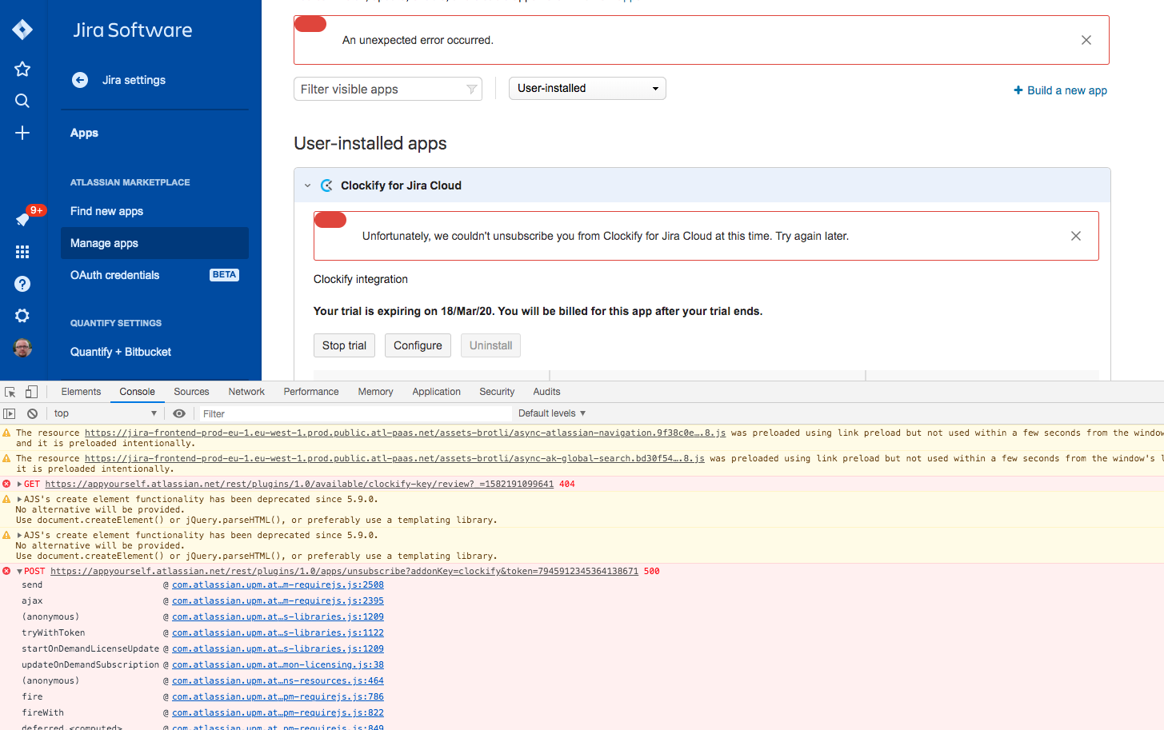Close the Clockify unsubscribe error message

[1076, 236]
